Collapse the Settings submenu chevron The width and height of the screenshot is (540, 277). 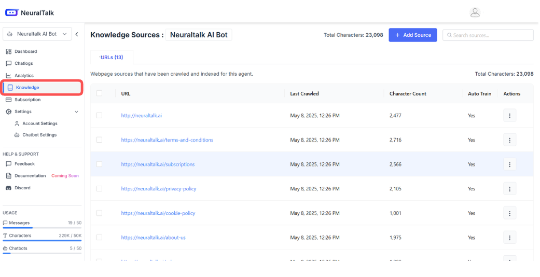[76, 112]
